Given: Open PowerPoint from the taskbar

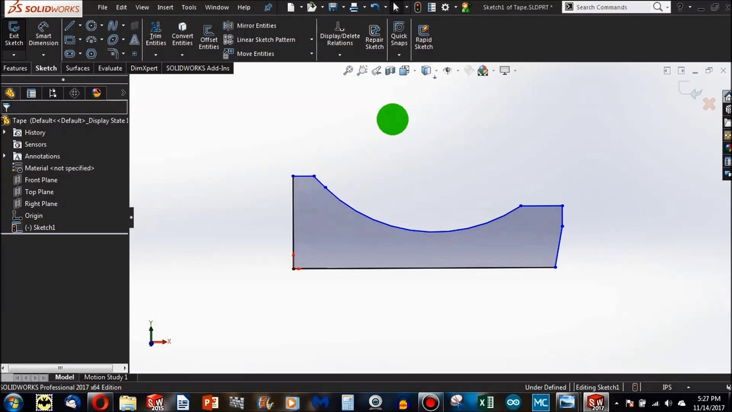Looking at the screenshot, I should 210,402.
